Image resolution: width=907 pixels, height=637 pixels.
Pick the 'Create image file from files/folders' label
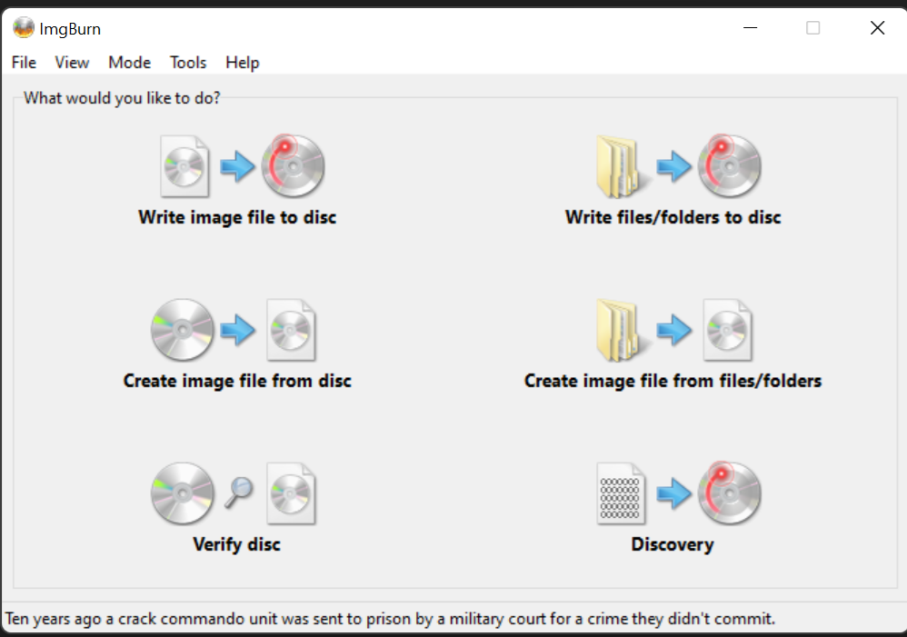[x=673, y=382]
